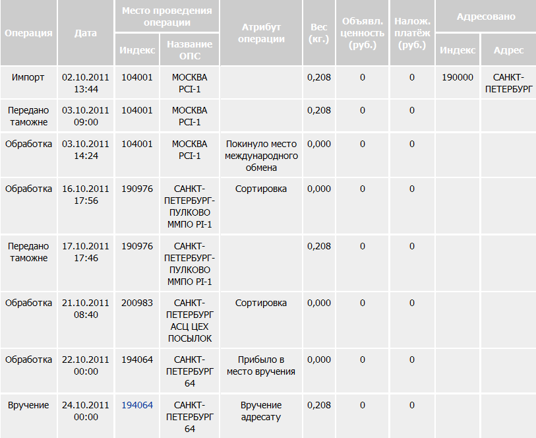Viewport: 536px width, 438px height.
Task: Click the 'Операция' column header
Action: coord(28,33)
